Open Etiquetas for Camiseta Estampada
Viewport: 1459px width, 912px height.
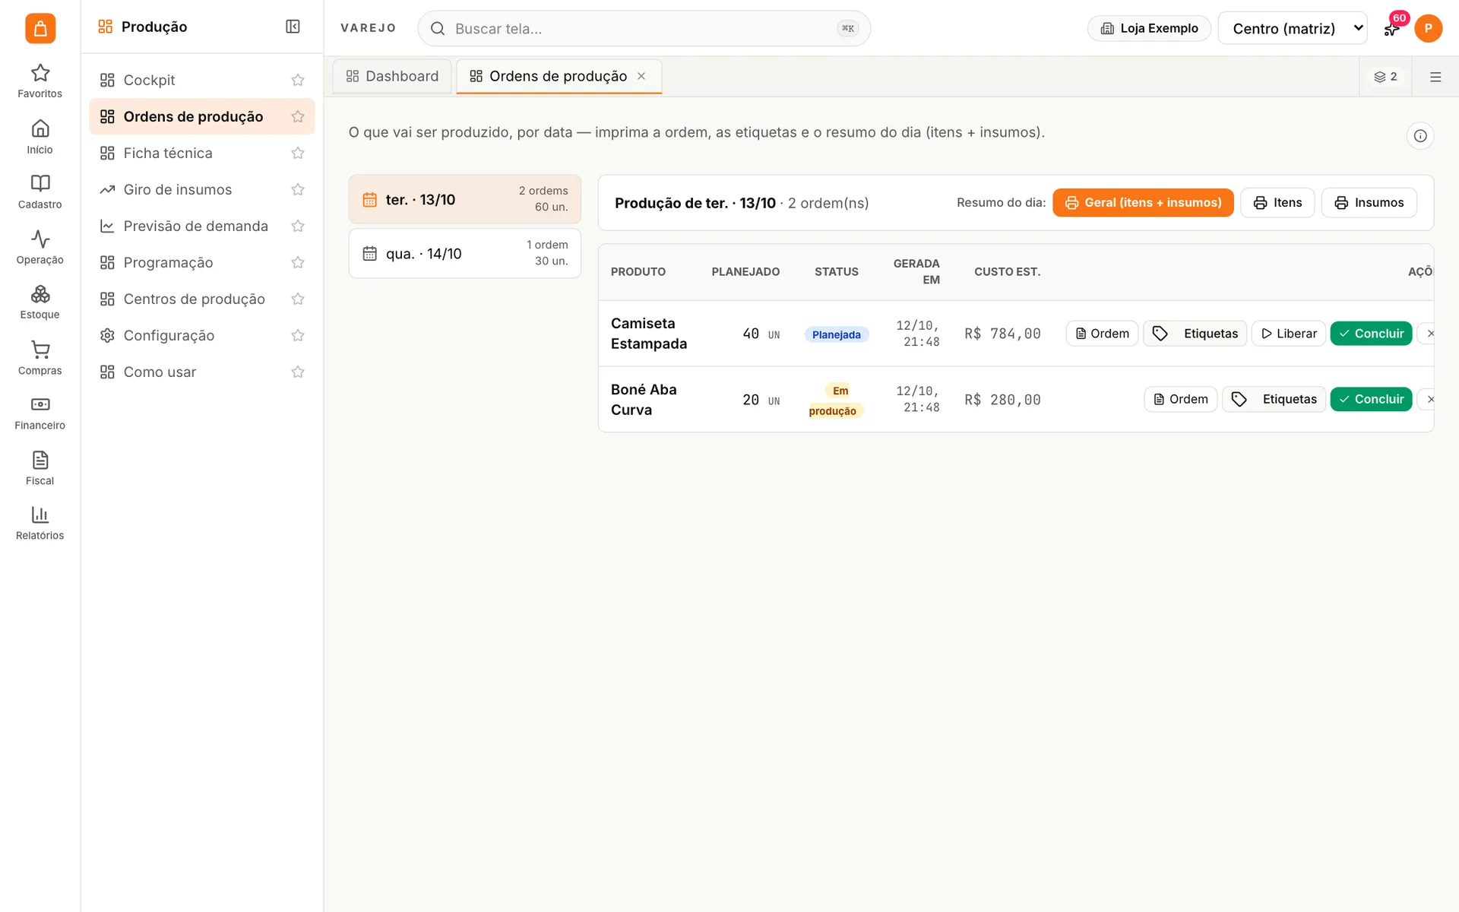(1195, 334)
